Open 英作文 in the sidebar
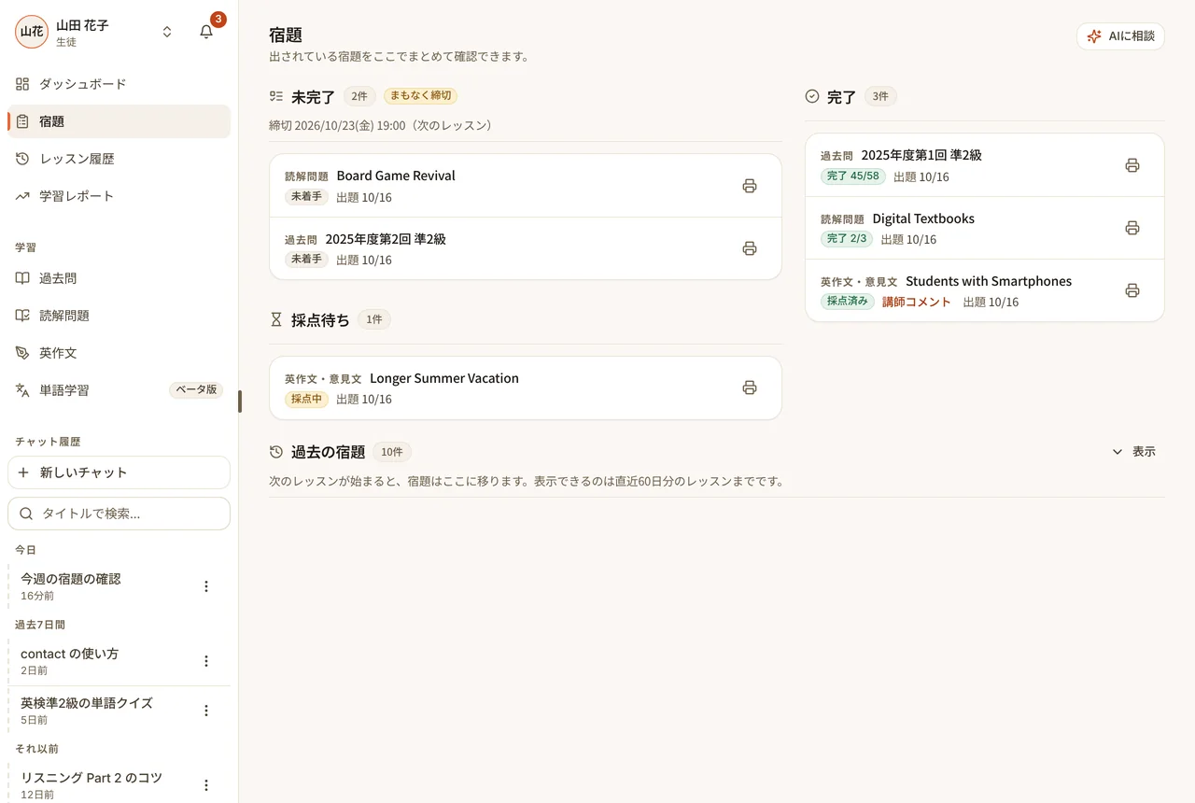 119,353
